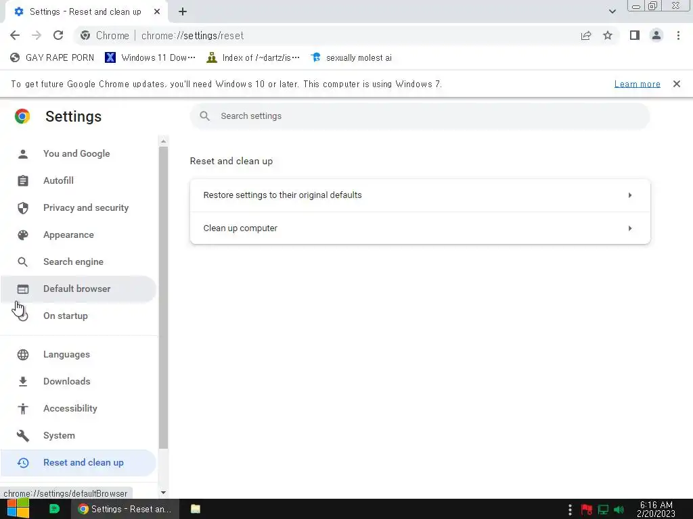Reload the settings page
Screen dimensions: 693x519
point(58,35)
